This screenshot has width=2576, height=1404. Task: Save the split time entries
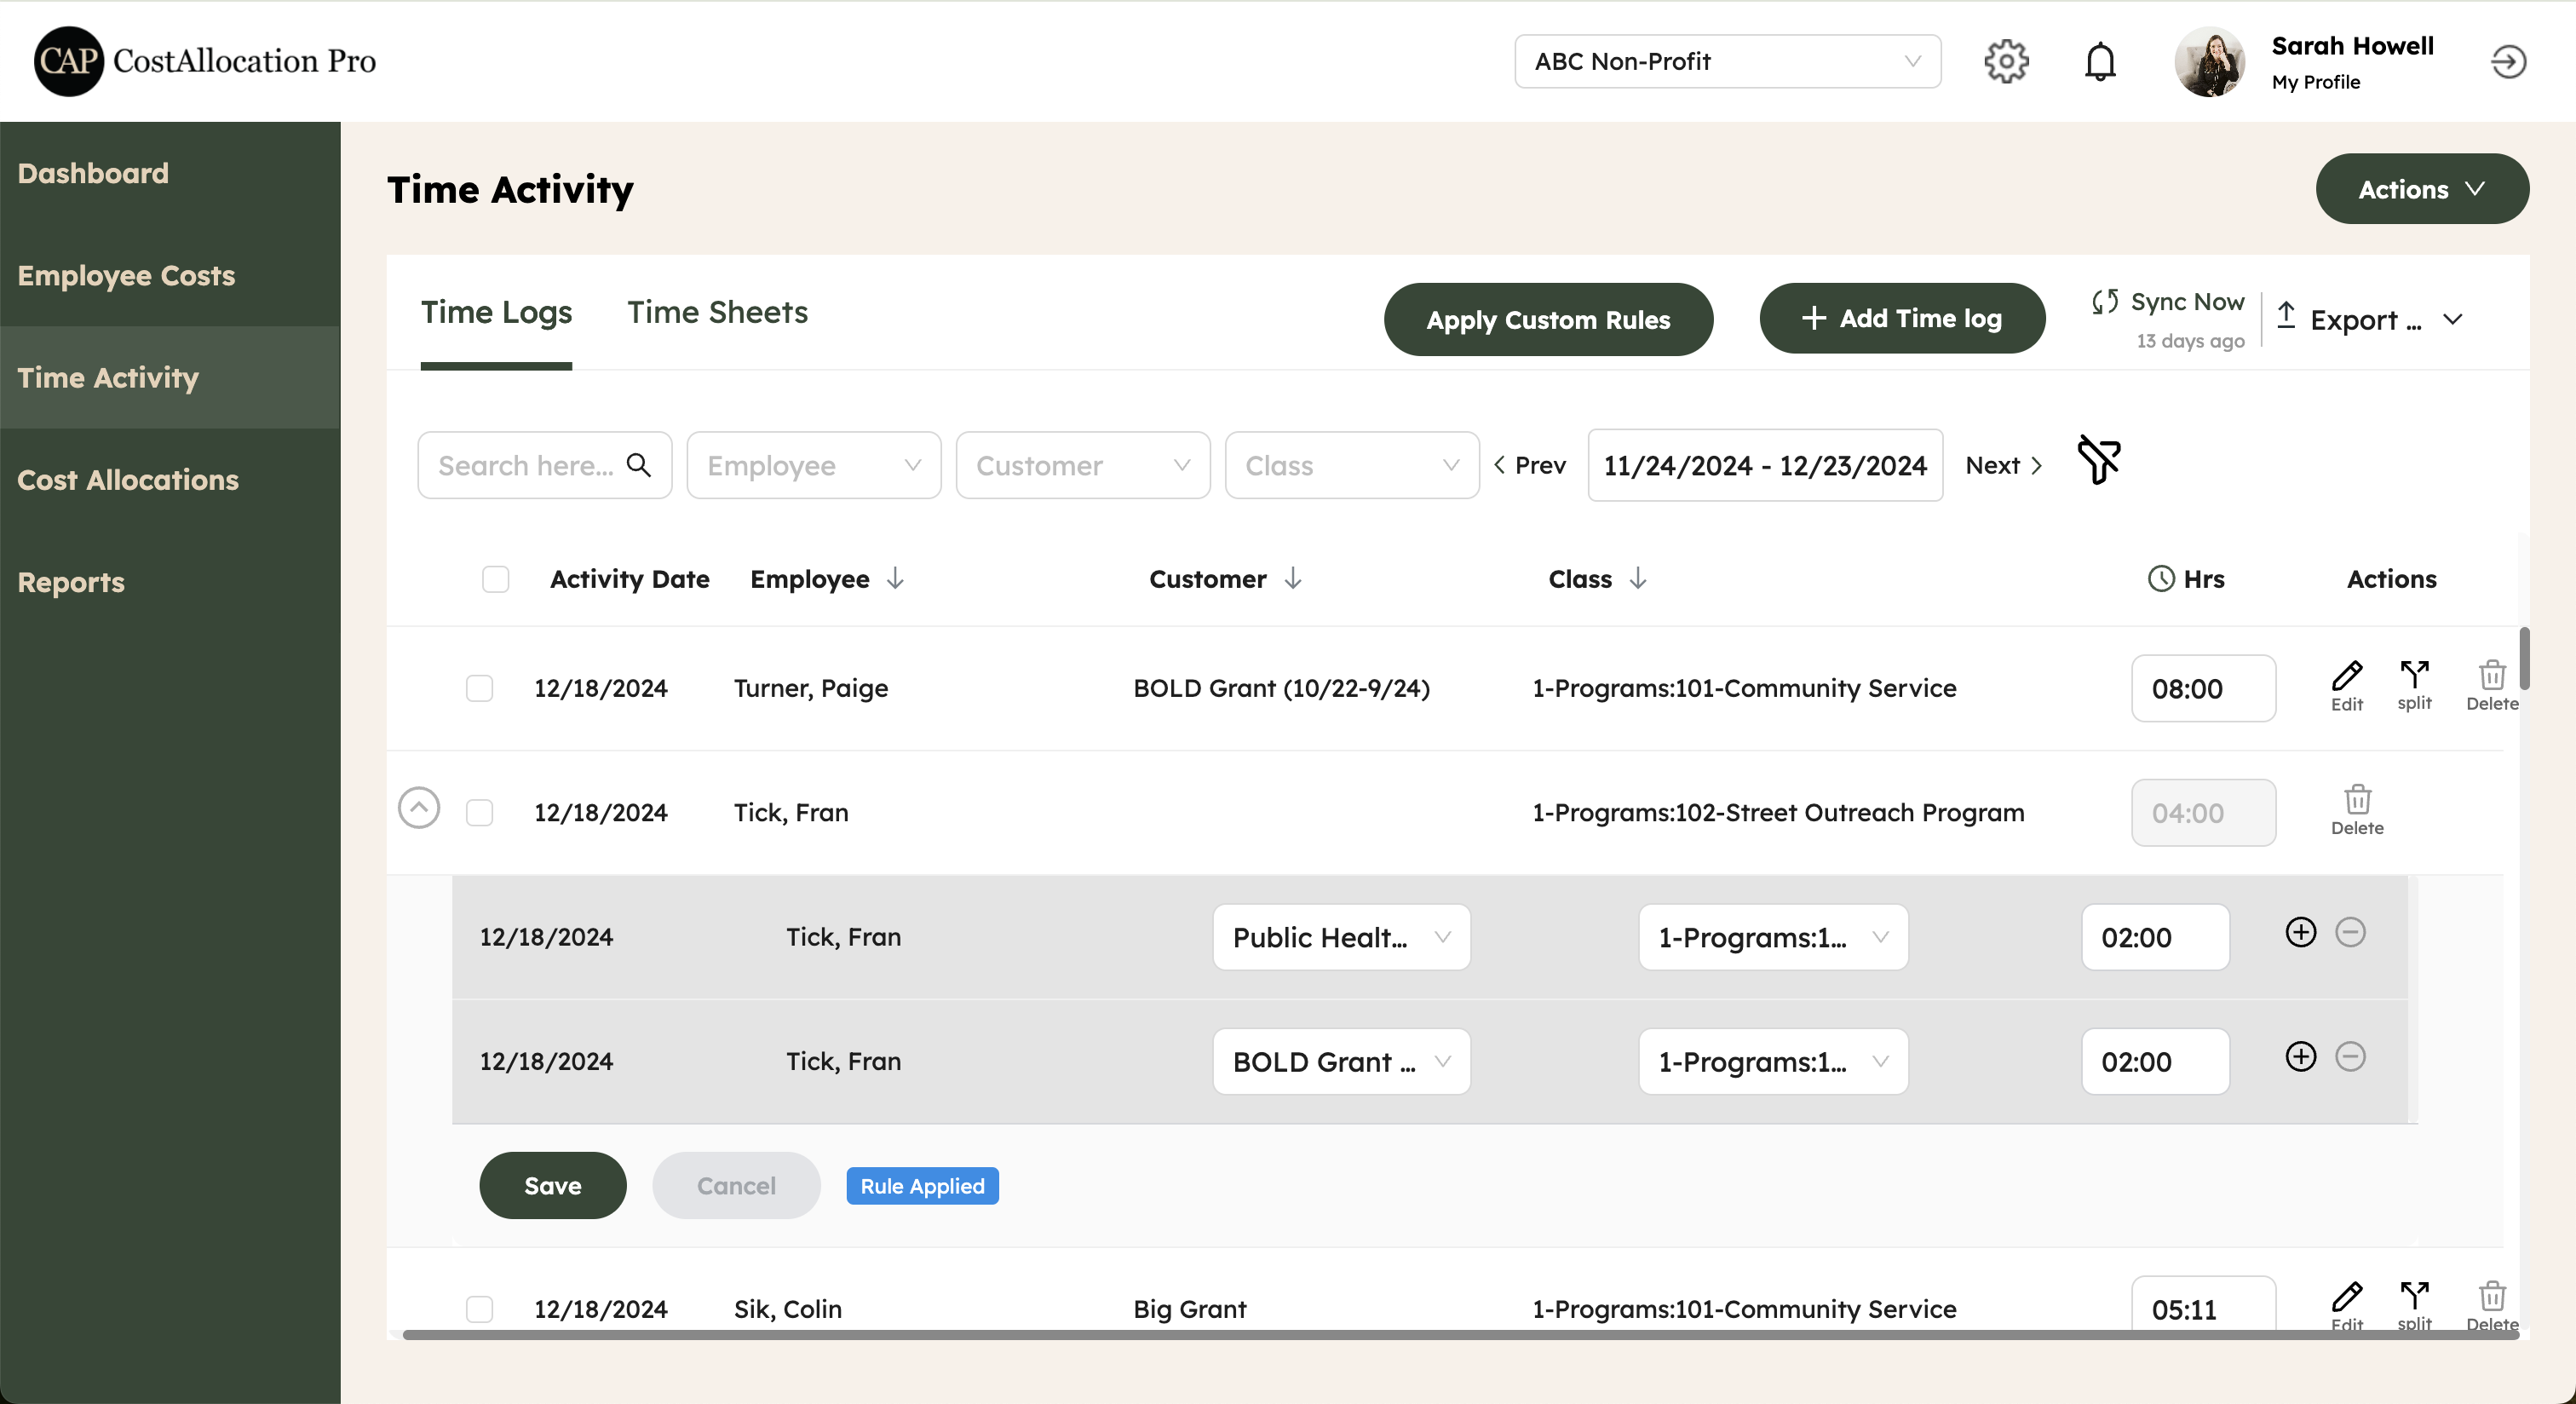click(x=552, y=1185)
